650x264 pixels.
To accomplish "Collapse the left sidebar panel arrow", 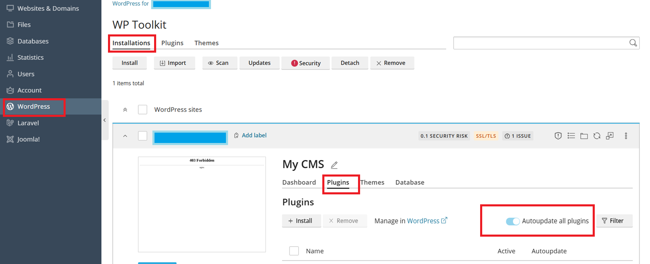I will [105, 120].
